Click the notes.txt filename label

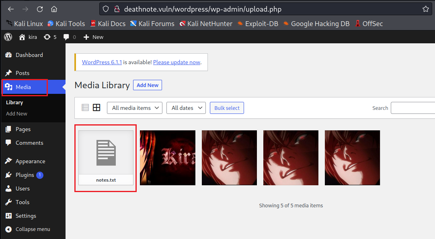pos(106,180)
